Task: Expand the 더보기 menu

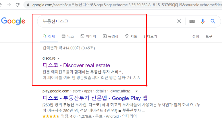Action: click(x=150, y=36)
